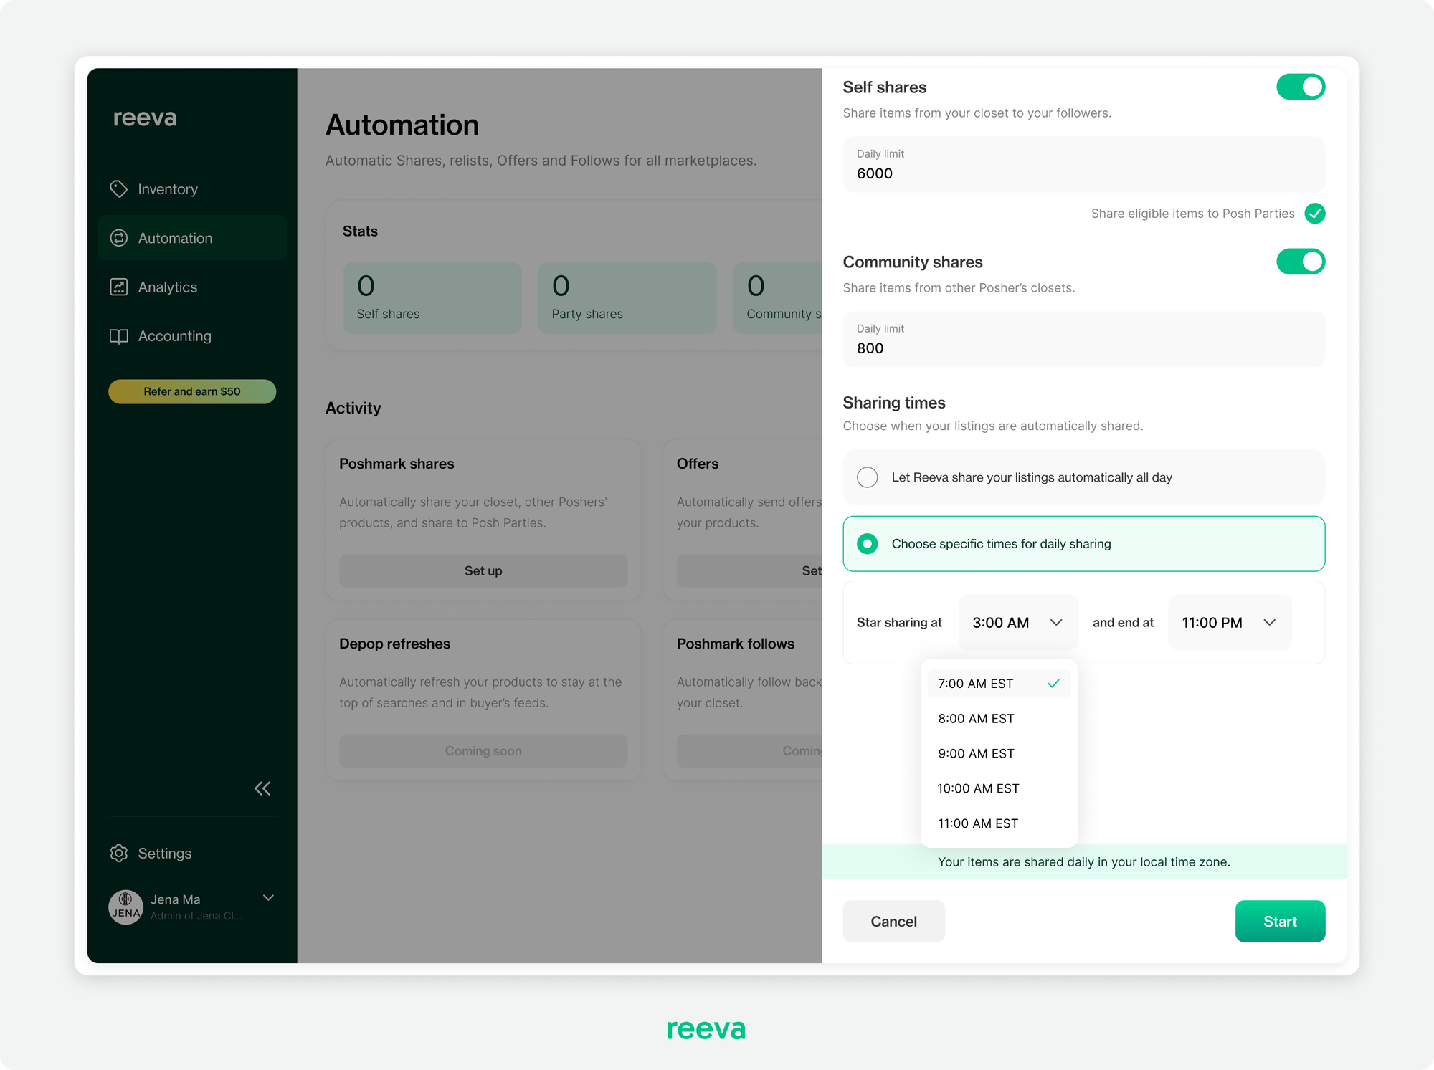Image resolution: width=1434 pixels, height=1070 pixels.
Task: Click Set up under Poshmark shares
Action: click(x=483, y=571)
